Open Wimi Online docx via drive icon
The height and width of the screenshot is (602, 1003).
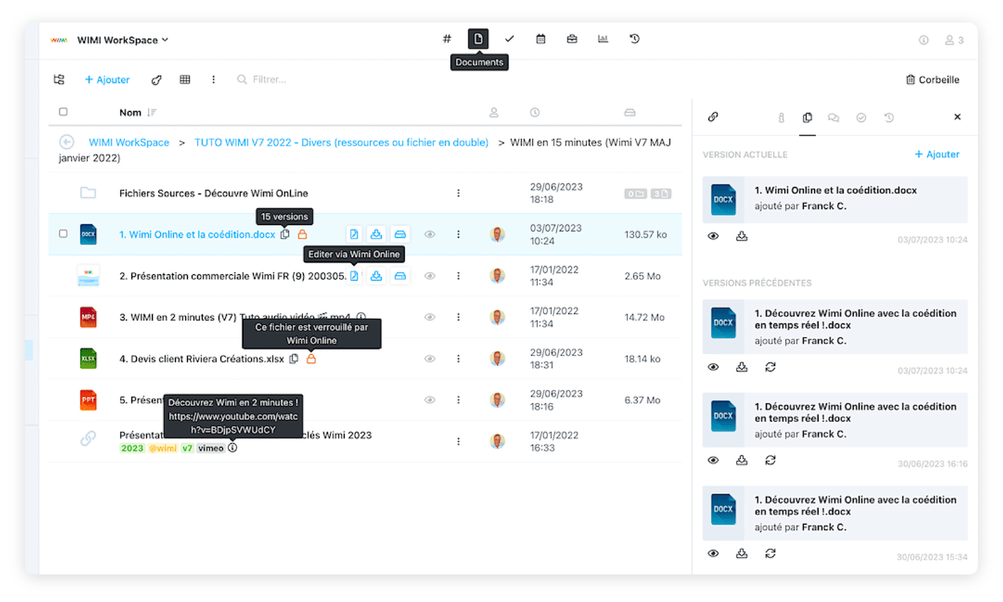400,234
